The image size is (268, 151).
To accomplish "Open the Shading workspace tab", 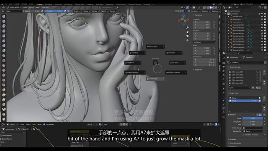I will click(x=90, y=5).
